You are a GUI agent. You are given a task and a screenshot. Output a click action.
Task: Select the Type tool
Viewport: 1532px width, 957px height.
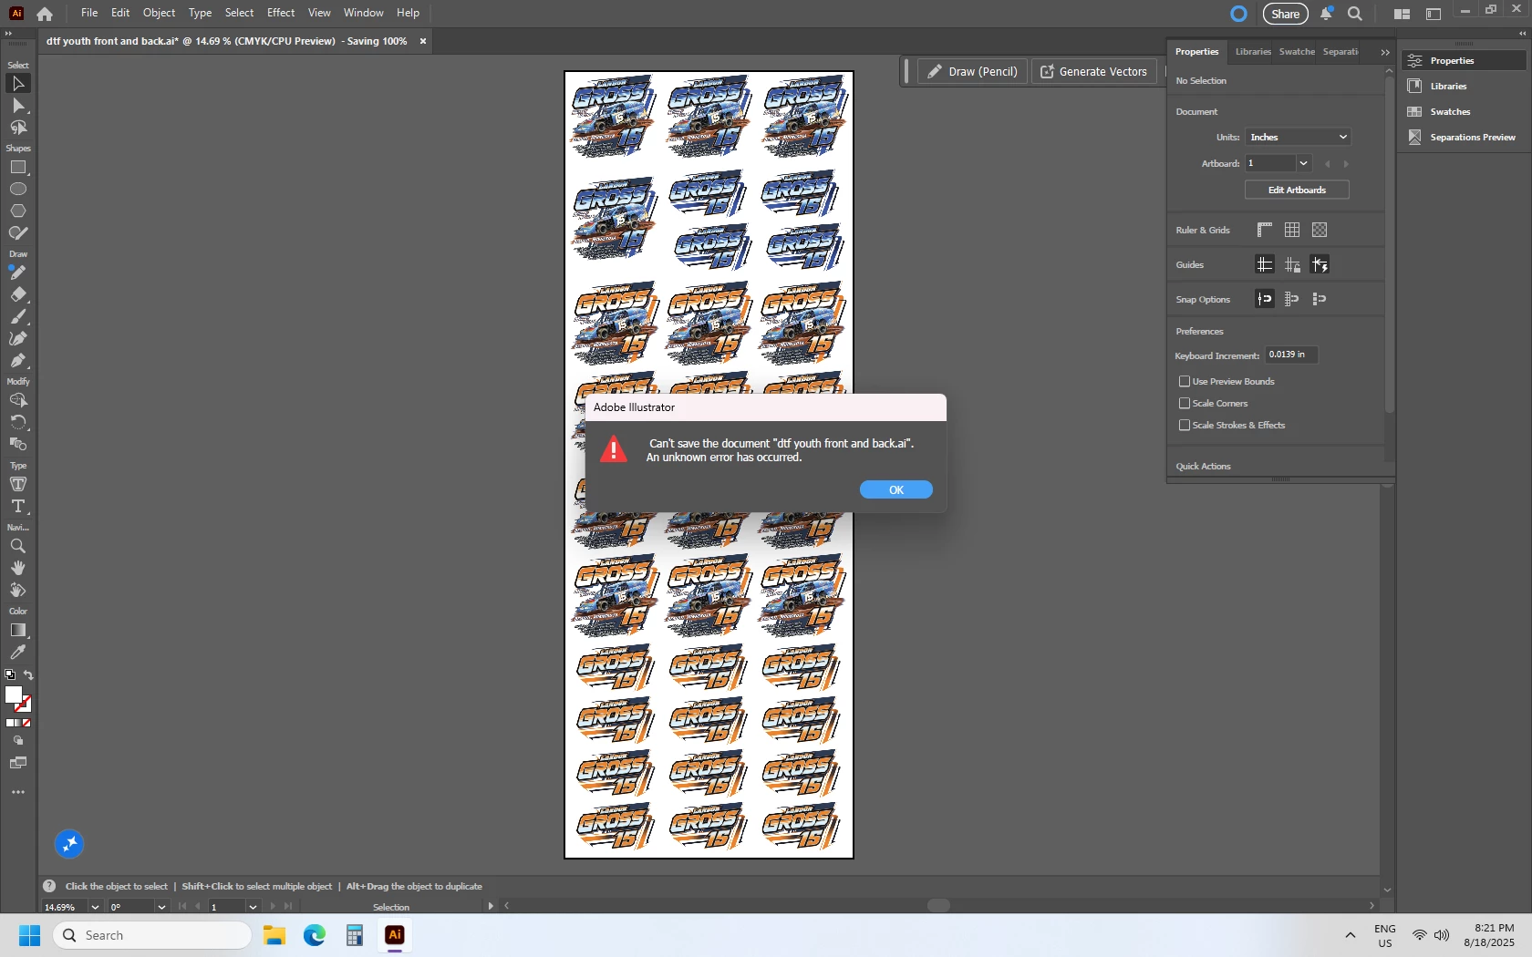point(18,506)
